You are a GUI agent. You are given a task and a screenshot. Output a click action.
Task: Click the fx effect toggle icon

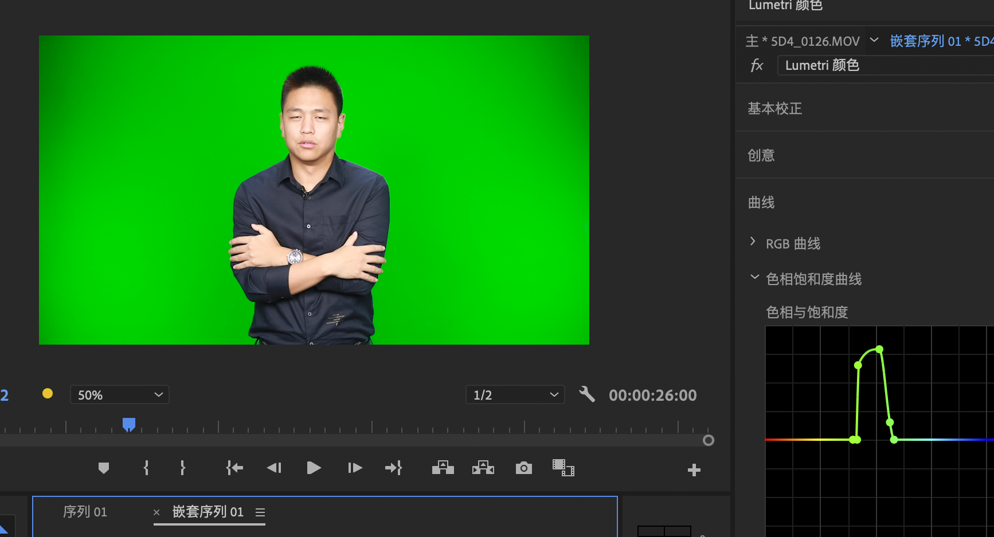757,65
